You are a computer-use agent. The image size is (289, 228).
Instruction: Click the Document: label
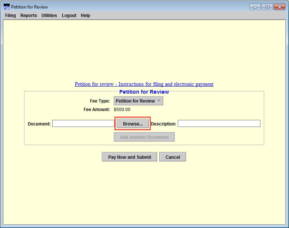click(x=39, y=124)
